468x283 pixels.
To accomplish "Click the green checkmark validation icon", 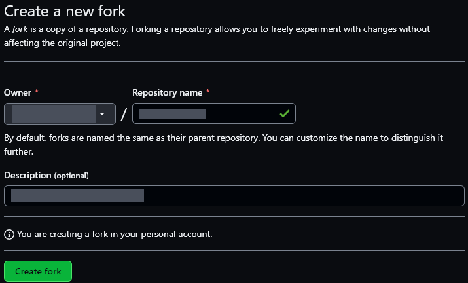I will (x=284, y=114).
